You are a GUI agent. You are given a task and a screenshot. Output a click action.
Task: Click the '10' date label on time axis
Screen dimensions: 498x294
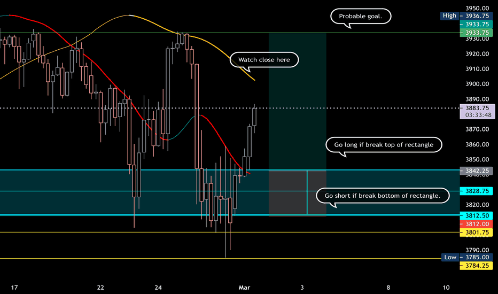[x=446, y=288]
